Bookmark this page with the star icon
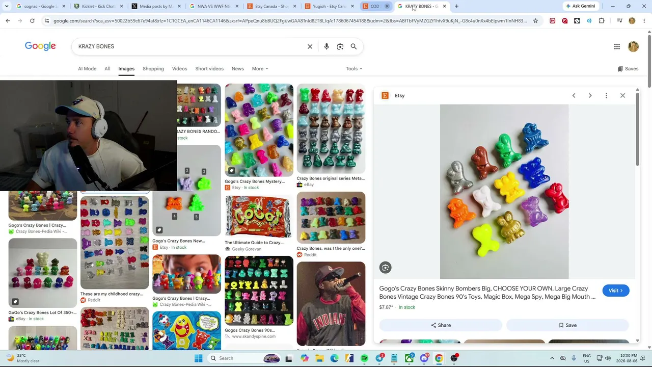Image resolution: width=652 pixels, height=367 pixels. pyautogui.click(x=535, y=21)
